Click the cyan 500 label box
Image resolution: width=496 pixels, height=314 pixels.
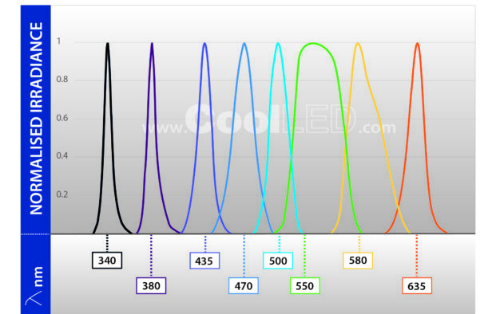pyautogui.click(x=278, y=261)
